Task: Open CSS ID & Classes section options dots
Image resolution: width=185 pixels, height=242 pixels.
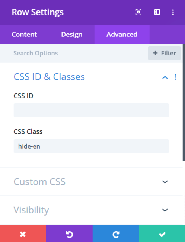Action: point(176,77)
